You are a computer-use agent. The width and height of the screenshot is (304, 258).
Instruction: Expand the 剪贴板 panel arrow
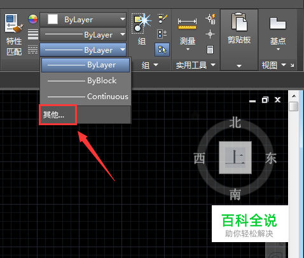click(239, 66)
